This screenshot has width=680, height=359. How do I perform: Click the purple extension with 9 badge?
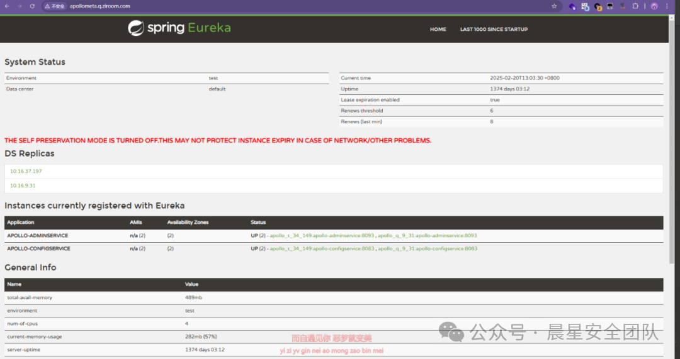tap(572, 6)
